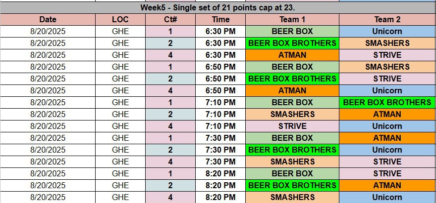Click Team 2 SMASHERS cell at 6:50 PM

[387, 67]
